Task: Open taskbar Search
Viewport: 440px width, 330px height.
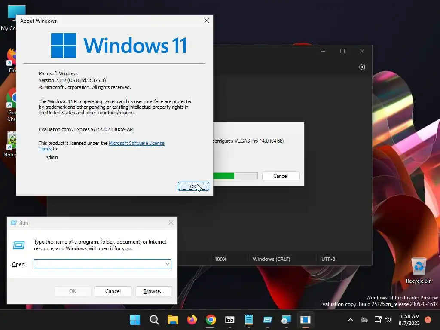Action: pos(154,320)
